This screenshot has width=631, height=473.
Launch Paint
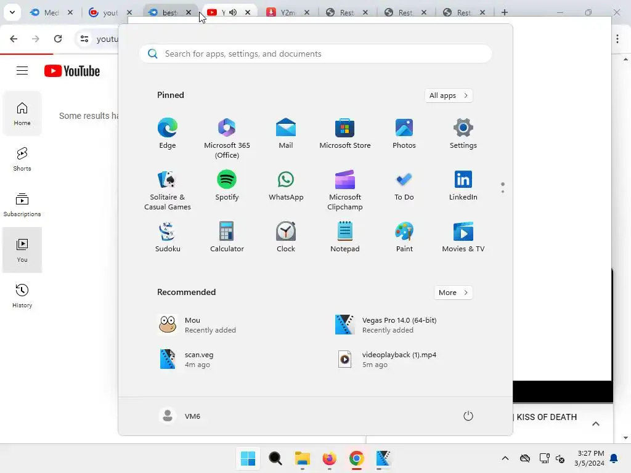point(404,237)
